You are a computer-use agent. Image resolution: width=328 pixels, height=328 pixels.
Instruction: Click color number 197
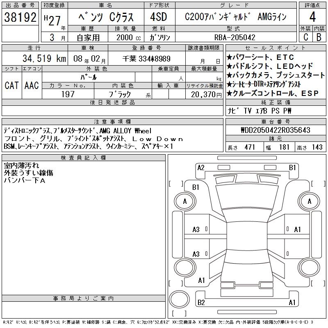pos(68,94)
